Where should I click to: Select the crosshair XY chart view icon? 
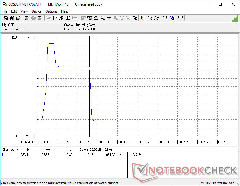[62, 18]
